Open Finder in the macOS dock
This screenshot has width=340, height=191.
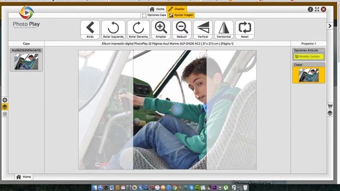click(x=95, y=187)
